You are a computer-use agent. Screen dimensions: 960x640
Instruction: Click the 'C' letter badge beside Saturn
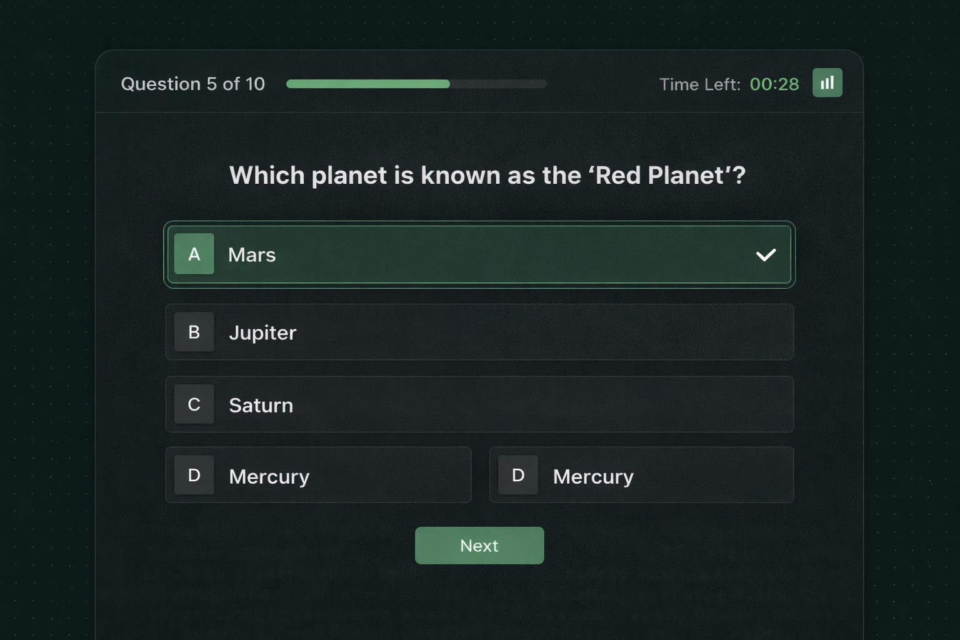tap(194, 404)
